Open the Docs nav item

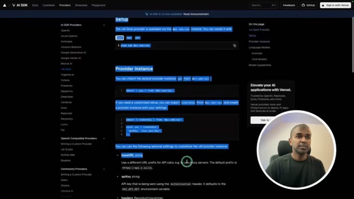pos(35,5)
